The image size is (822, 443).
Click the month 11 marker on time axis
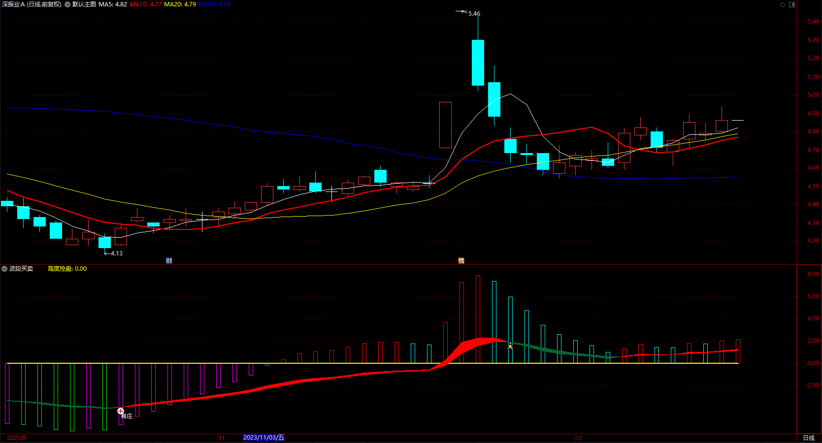tap(222, 438)
